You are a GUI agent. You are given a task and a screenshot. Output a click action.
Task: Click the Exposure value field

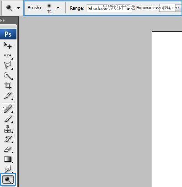click(167, 8)
